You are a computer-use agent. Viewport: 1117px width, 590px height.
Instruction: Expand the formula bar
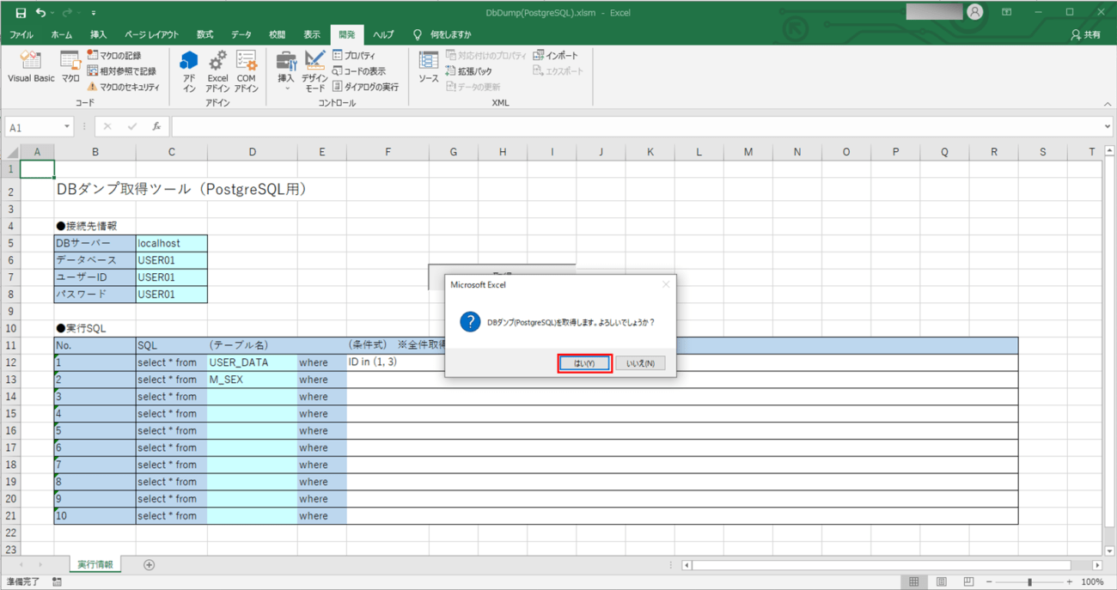click(1107, 127)
